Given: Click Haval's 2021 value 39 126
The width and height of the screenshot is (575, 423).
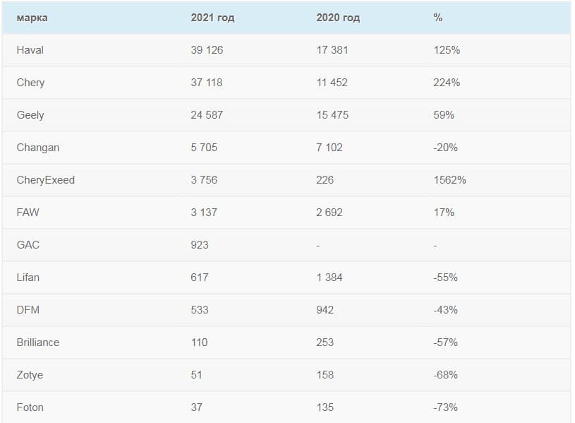Looking at the screenshot, I should coord(207,50).
